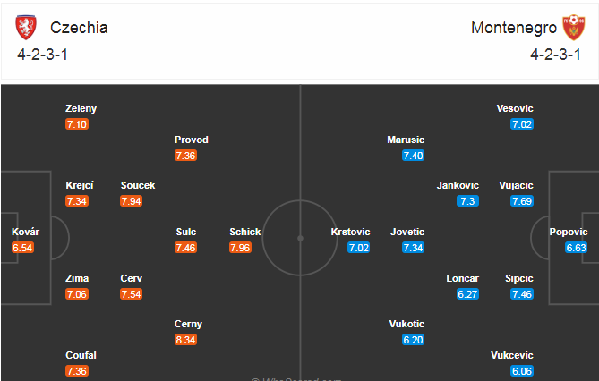Select player Coufal at right back

(81, 355)
